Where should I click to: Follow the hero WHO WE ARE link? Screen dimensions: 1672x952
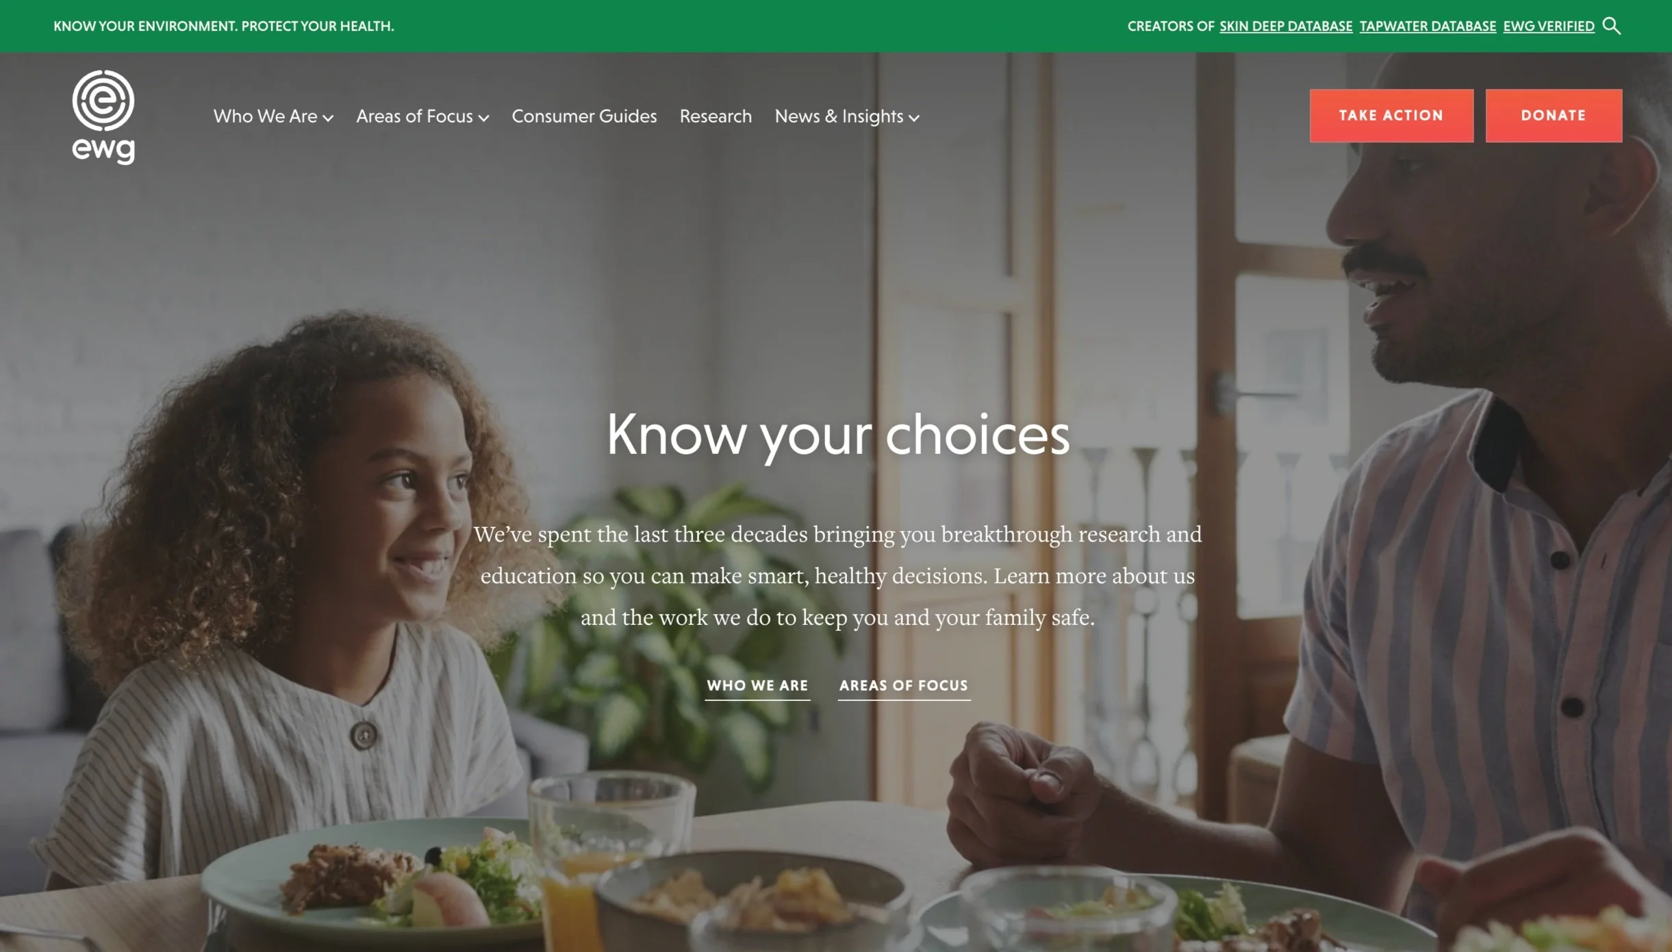757,686
